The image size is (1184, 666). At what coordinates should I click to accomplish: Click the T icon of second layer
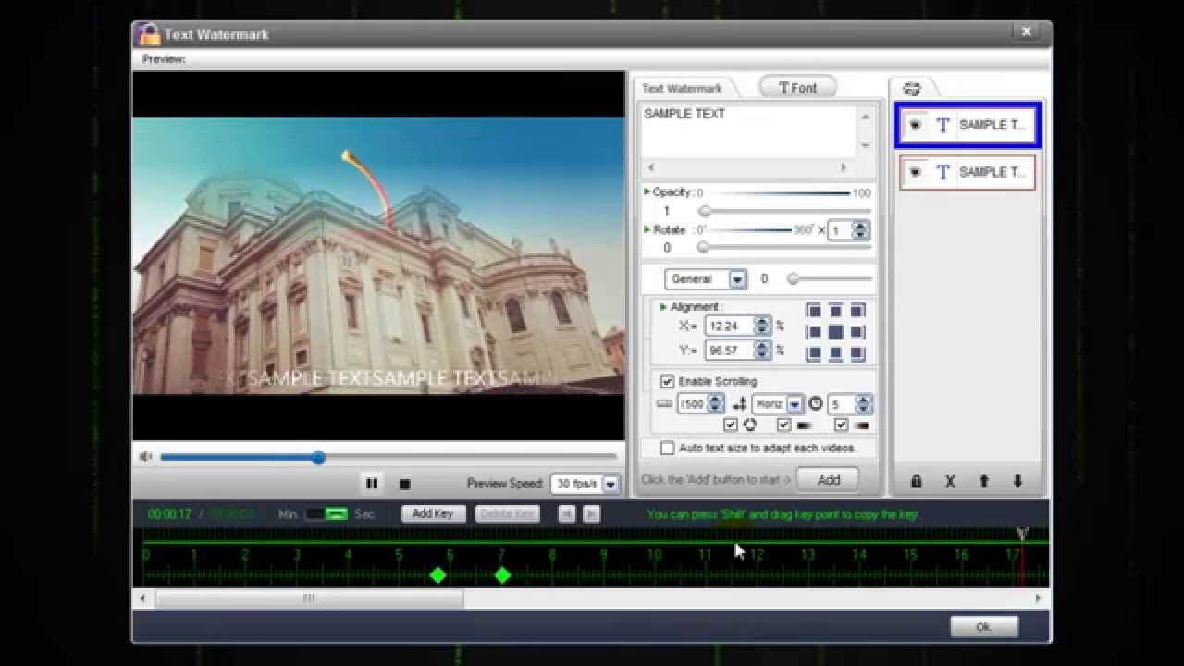coord(943,172)
